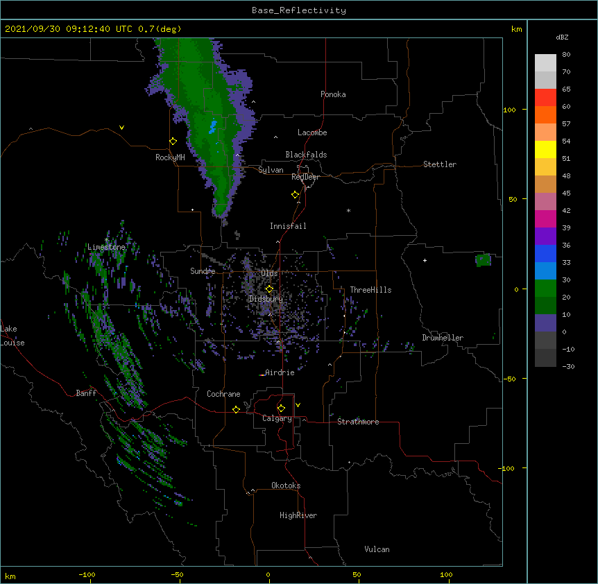Viewport: 598px width, 584px height.
Task: Click the Base_Reflectivity title
Action: (x=299, y=10)
